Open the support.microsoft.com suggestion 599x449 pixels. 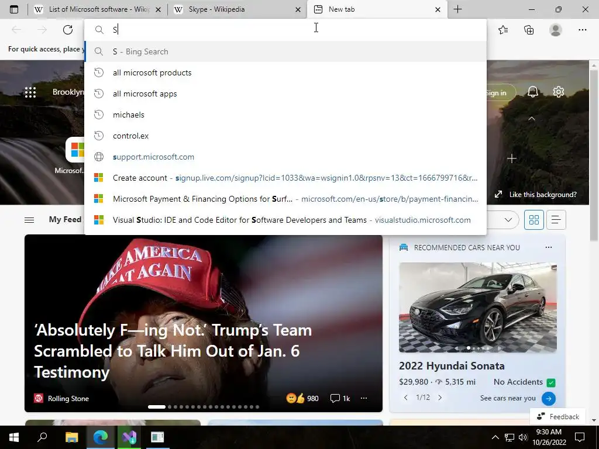(x=285, y=157)
